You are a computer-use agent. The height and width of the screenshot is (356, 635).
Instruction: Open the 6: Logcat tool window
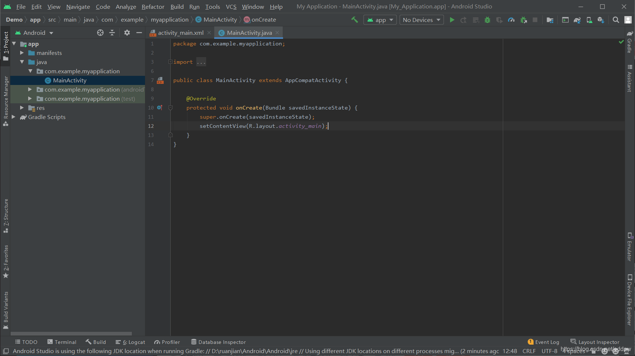(130, 342)
